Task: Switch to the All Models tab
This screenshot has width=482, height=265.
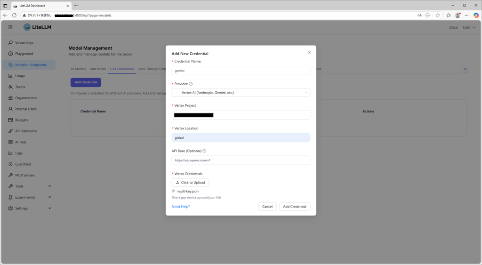Action: [x=78, y=69]
